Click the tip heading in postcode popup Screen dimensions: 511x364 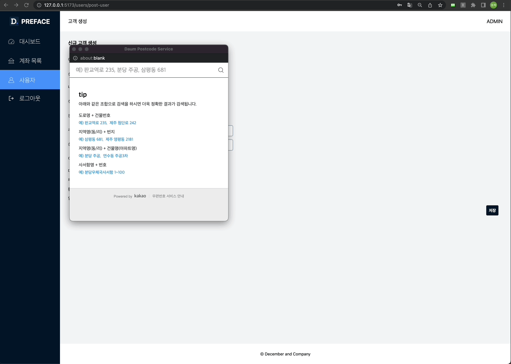[83, 94]
